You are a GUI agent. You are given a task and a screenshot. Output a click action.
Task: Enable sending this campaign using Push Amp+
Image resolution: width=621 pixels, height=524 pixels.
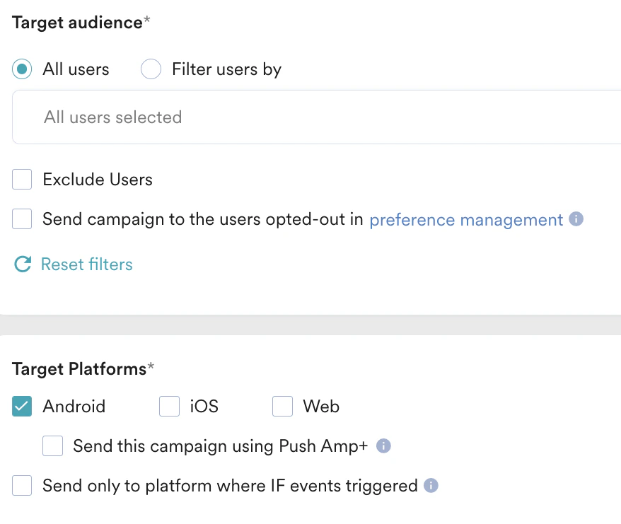pos(53,446)
